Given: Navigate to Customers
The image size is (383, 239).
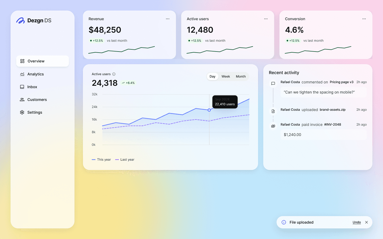Looking at the screenshot, I should [x=43, y=100].
